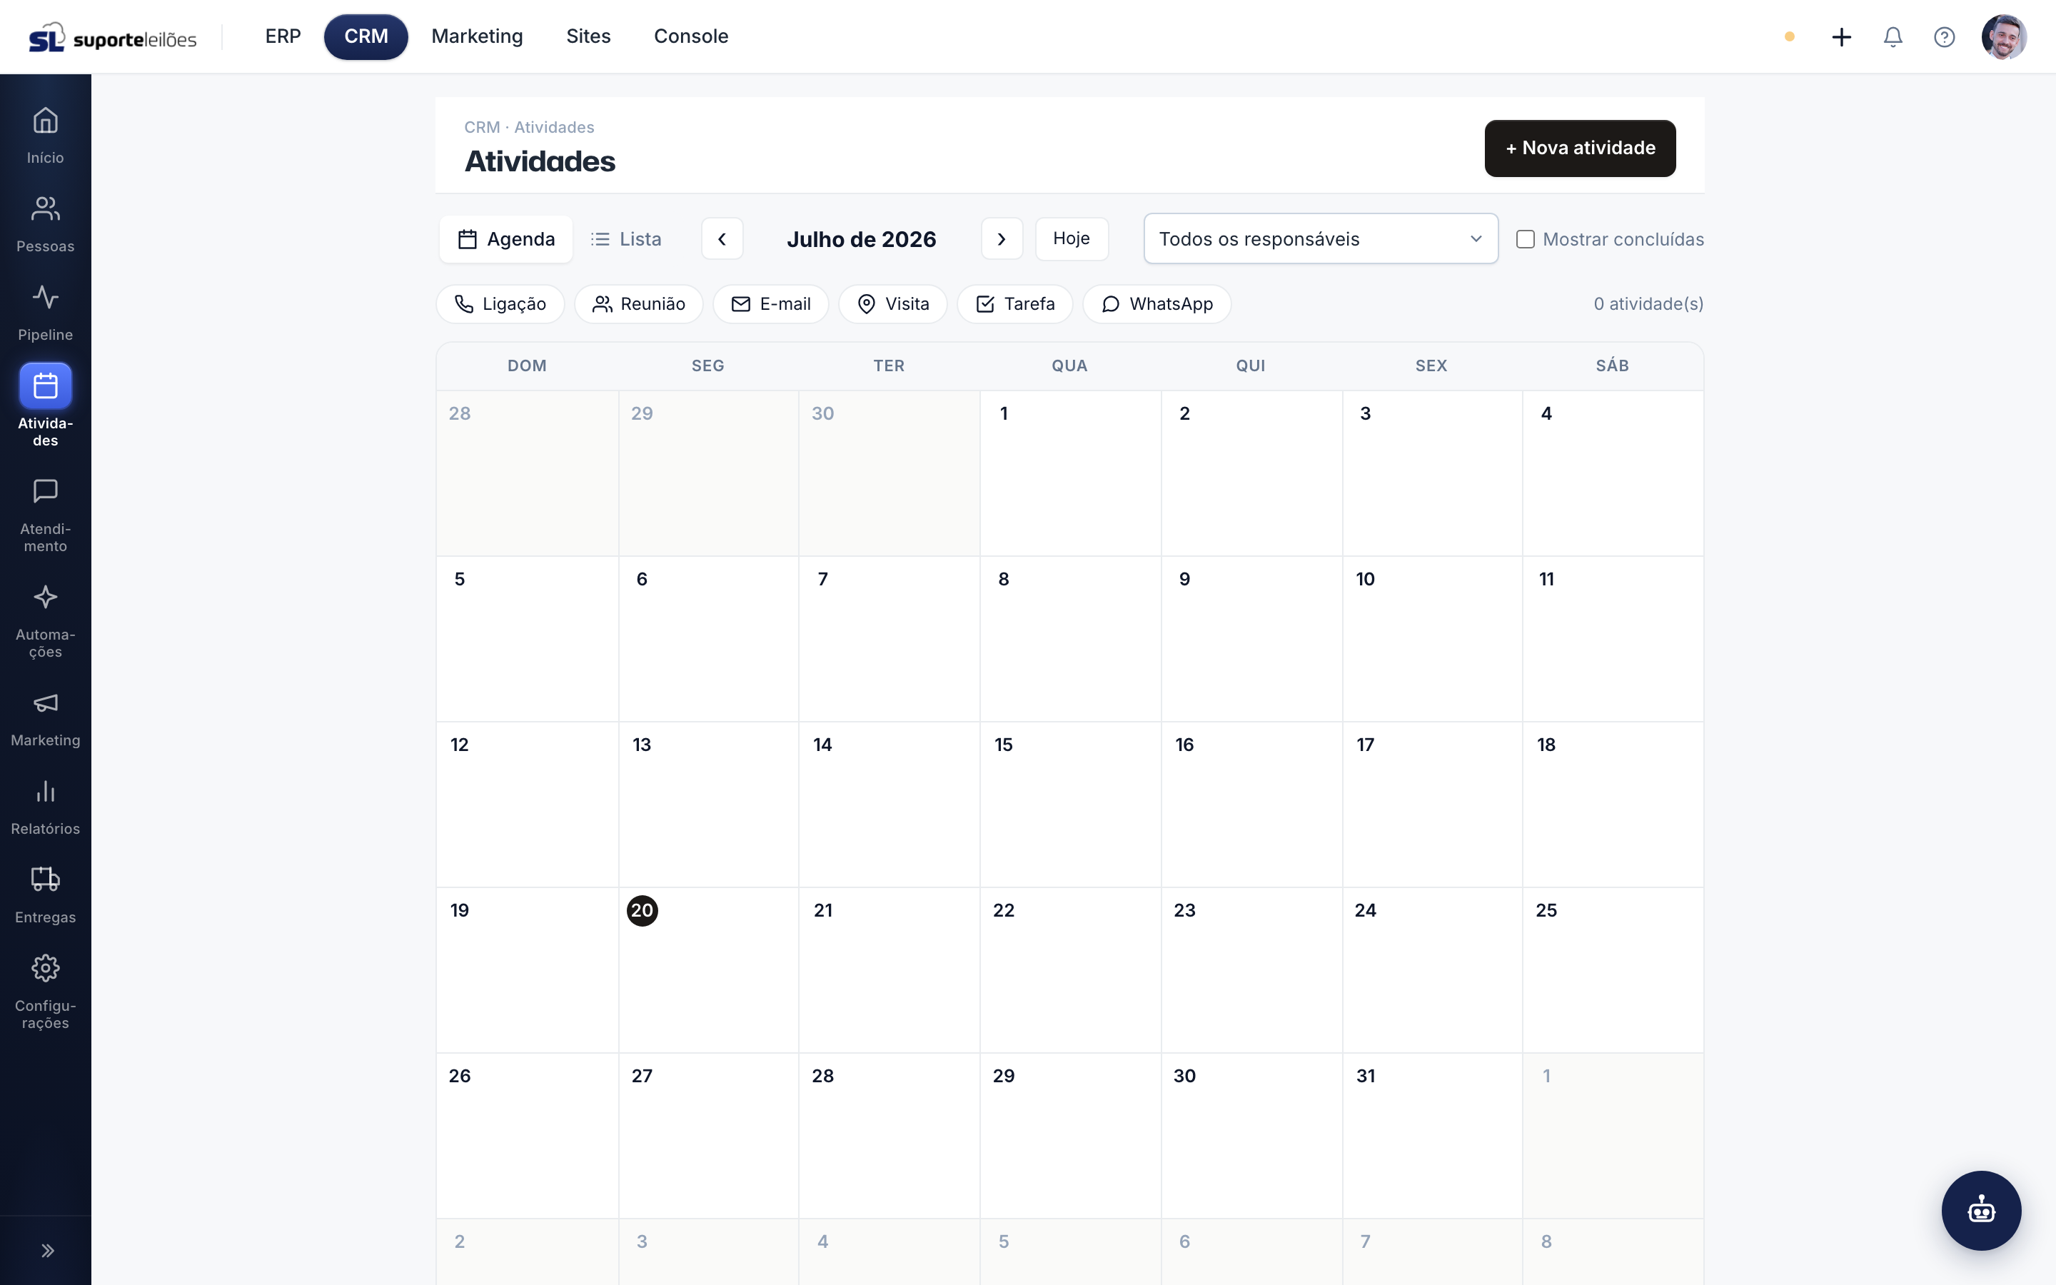Switch to the Console module tab
The width and height of the screenshot is (2056, 1285).
(691, 36)
